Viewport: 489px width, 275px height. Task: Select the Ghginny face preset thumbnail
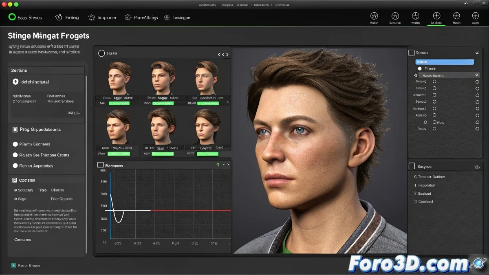pyautogui.click(x=207, y=127)
